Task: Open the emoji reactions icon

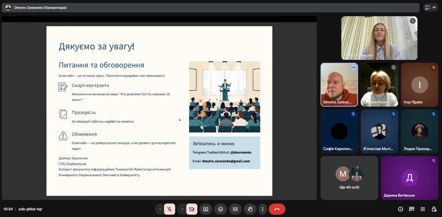Action: pos(220,209)
